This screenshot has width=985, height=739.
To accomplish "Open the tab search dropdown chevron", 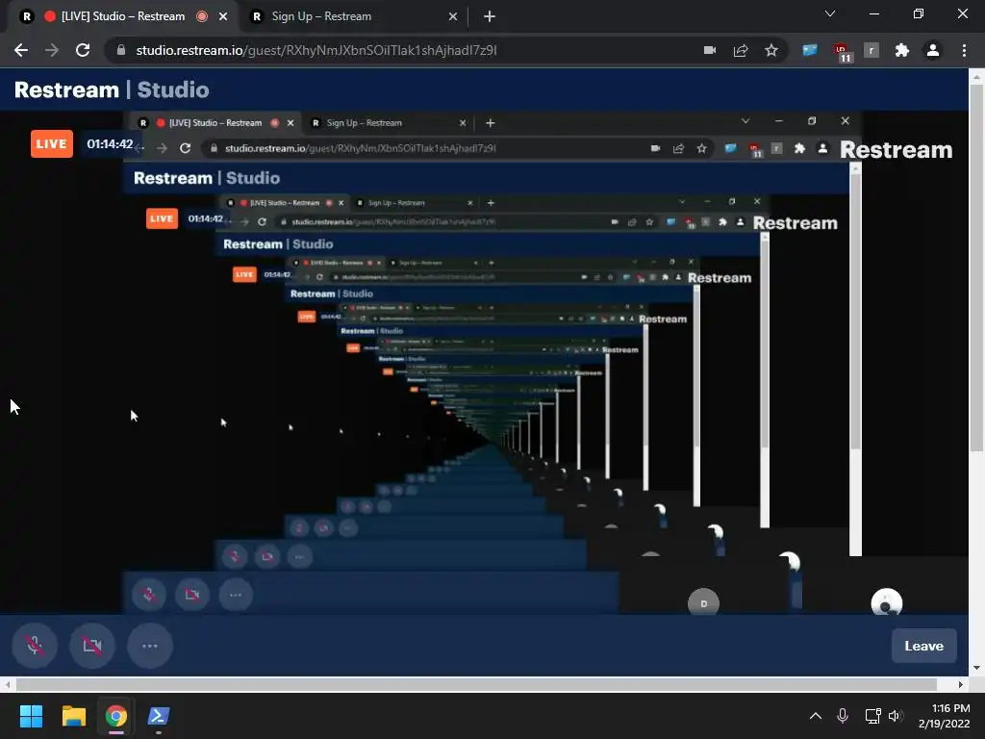I will click(830, 13).
